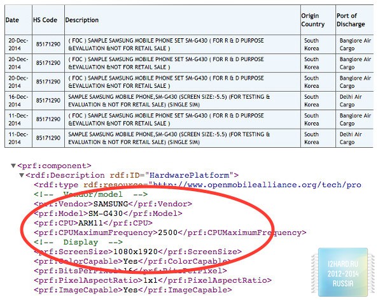Image resolution: width=378 pixels, height=300 pixels.
Task: Select South Korea in the 16-Dec-2014 row
Action: [x=318, y=101]
